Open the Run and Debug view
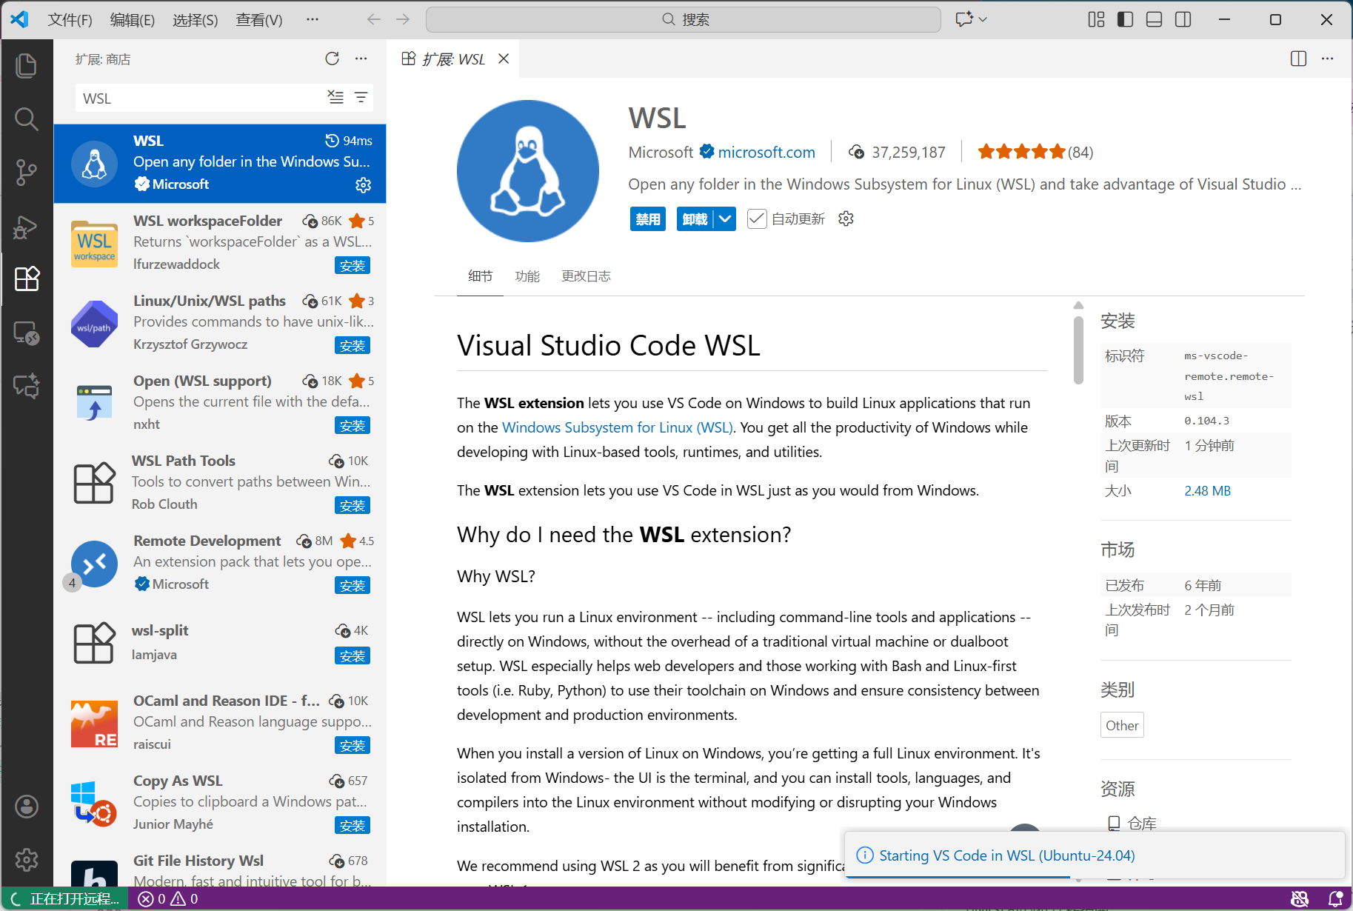Viewport: 1353px width, 911px height. (x=27, y=226)
